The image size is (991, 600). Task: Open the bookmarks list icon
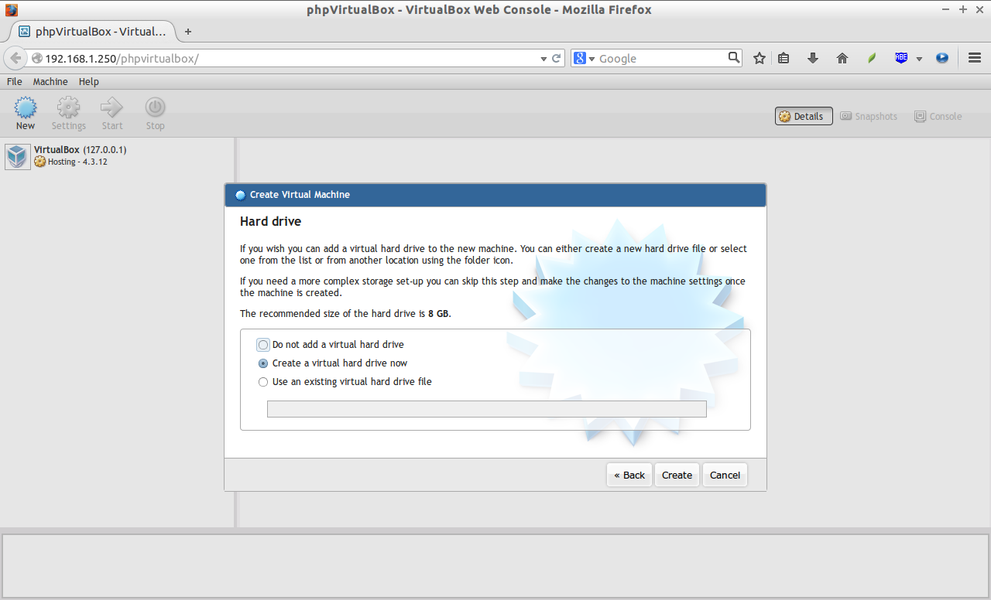(784, 58)
